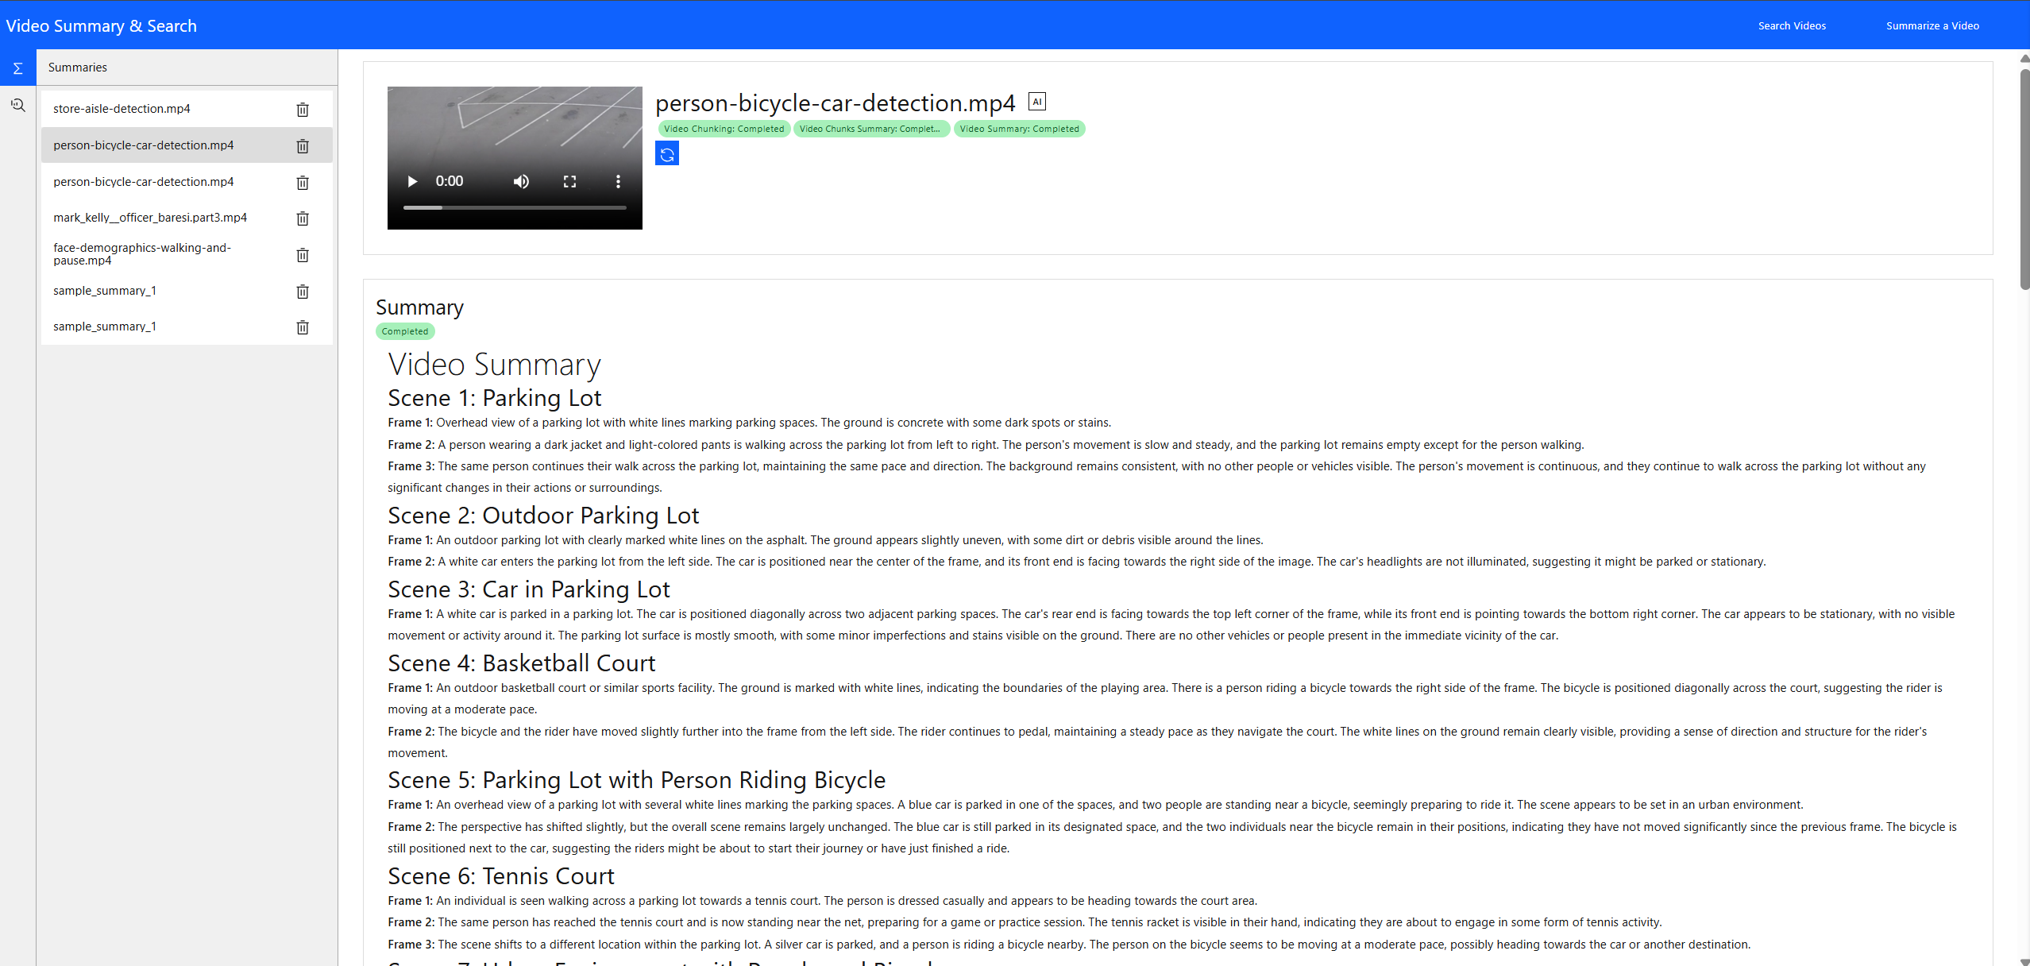Click the blue refresh status icon

point(666,153)
